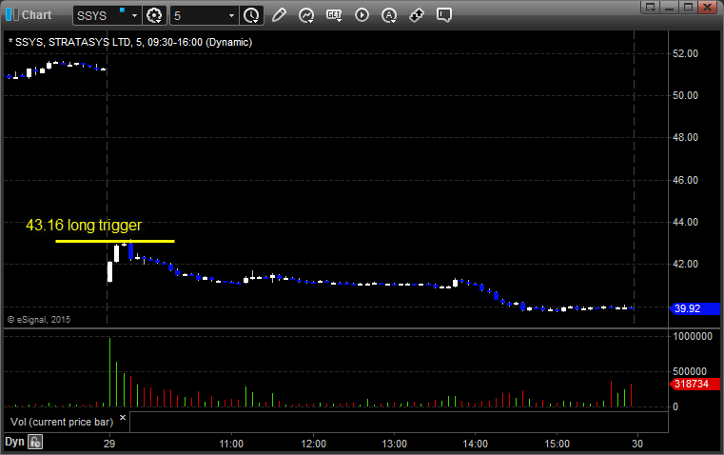Close the Vol current price bar tab
Screen dimensions: 724x455
tap(122, 417)
